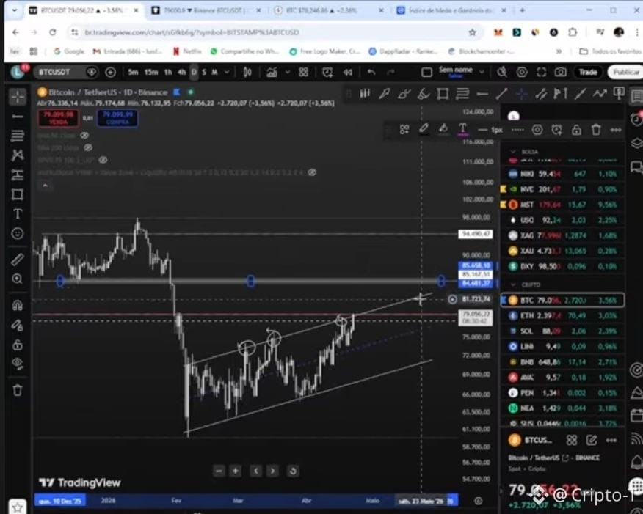Image resolution: width=643 pixels, height=514 pixels.
Task: Select SOL in the watchlist
Action: point(562,331)
